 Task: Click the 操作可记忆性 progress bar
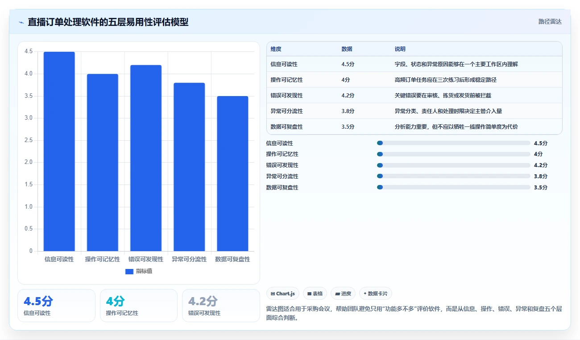453,154
